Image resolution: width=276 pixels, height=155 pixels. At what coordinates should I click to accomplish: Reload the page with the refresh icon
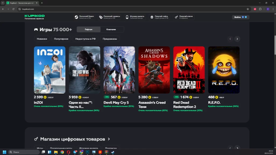tap(13, 9)
